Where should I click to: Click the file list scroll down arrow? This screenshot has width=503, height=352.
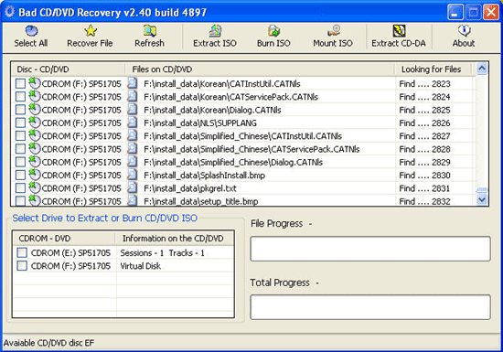[482, 199]
